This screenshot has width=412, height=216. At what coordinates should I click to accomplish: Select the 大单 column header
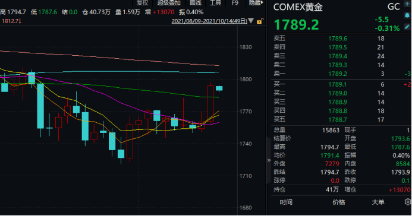[x=378, y=202]
